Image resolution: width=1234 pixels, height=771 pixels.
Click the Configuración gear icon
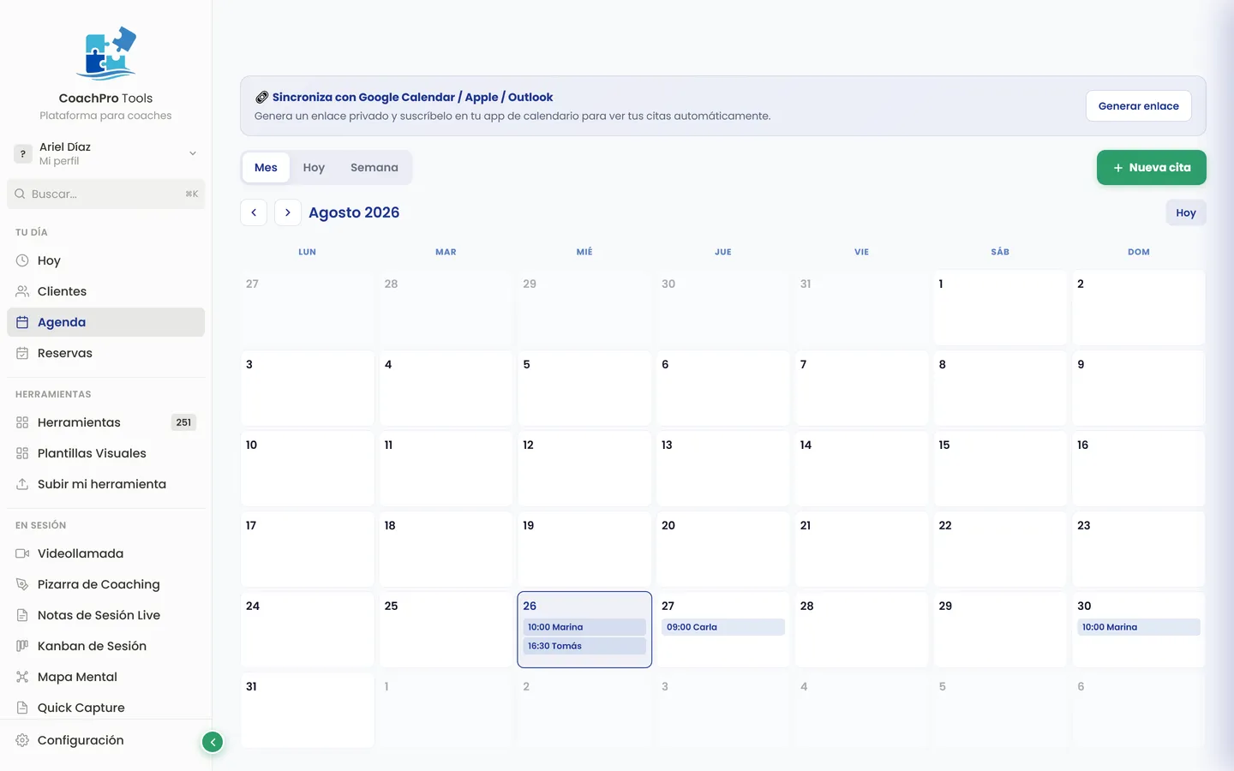pyautogui.click(x=22, y=740)
